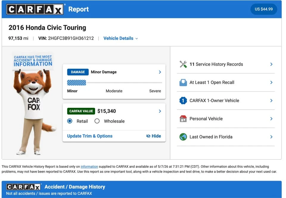Click the CARFAX logo in Accident History banner
This screenshot has height=198, width=286.
pos(23,187)
